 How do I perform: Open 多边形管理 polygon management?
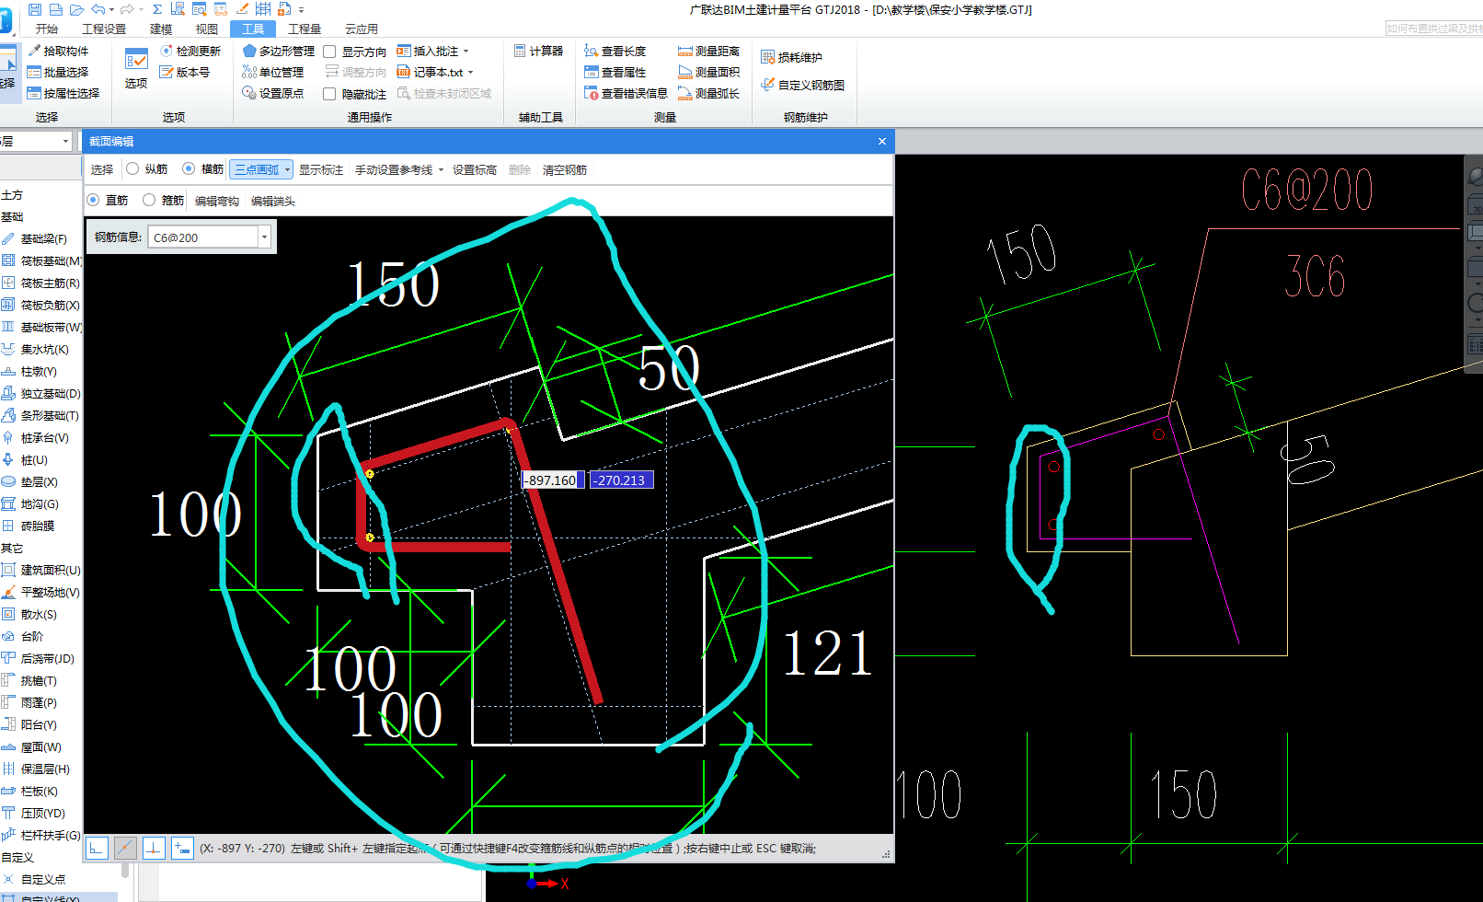point(279,51)
